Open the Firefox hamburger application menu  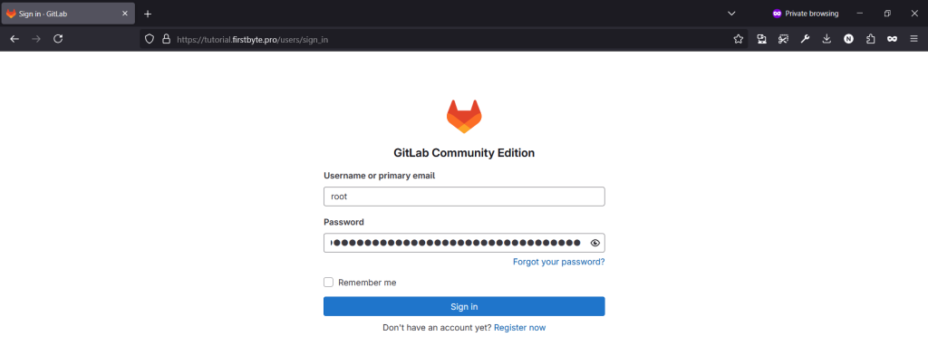[913, 39]
